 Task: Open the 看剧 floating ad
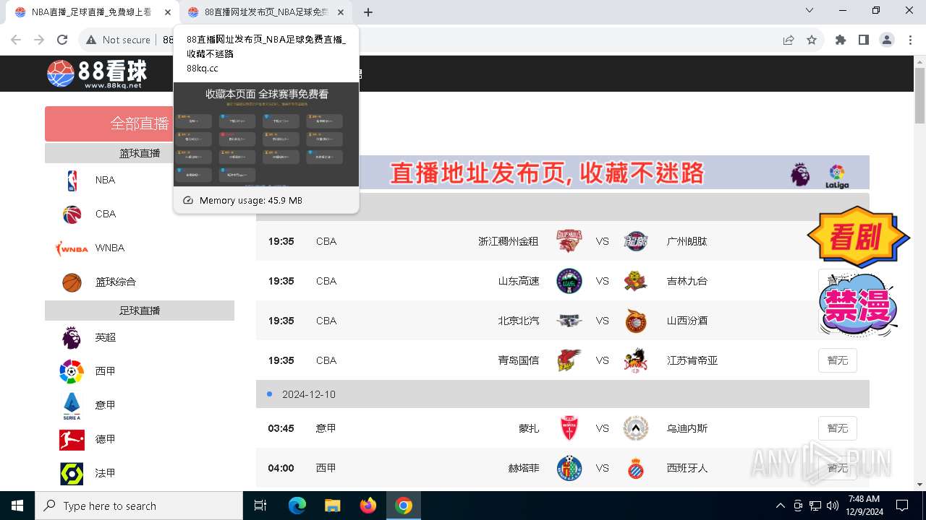pos(858,238)
